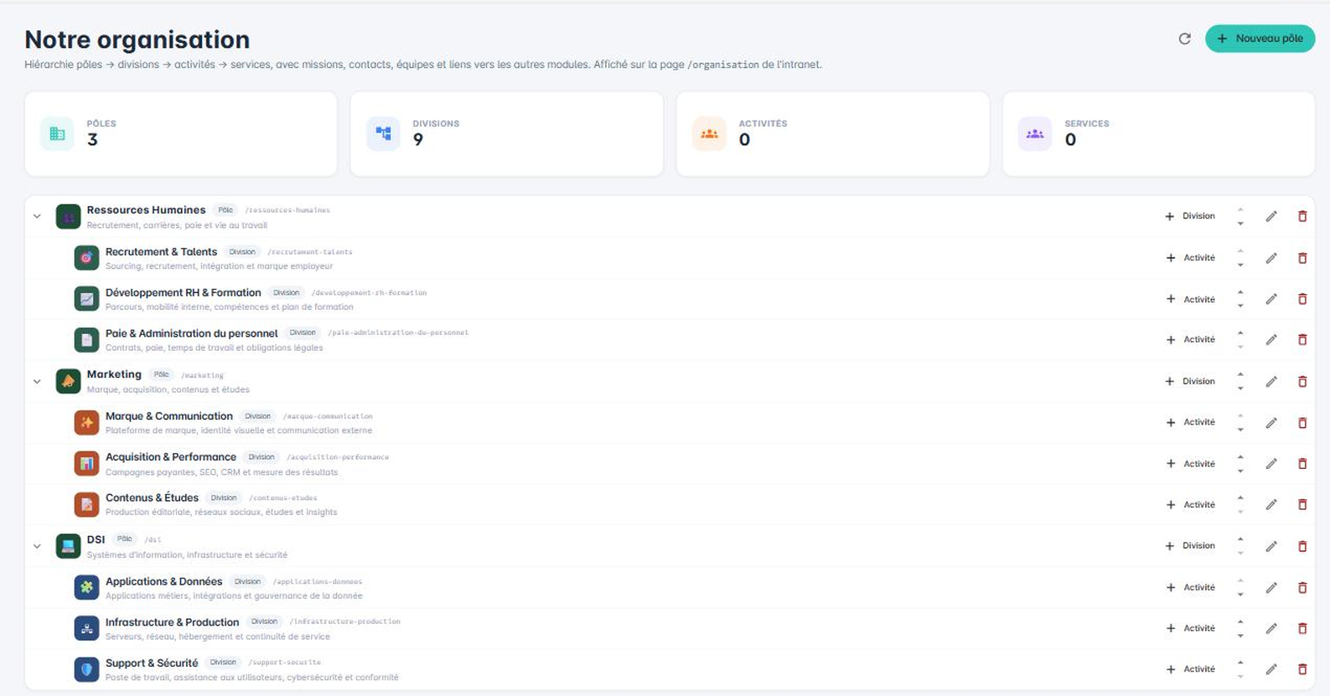
Task: Delete Marque & Communication trash icon
Action: pos(1302,423)
